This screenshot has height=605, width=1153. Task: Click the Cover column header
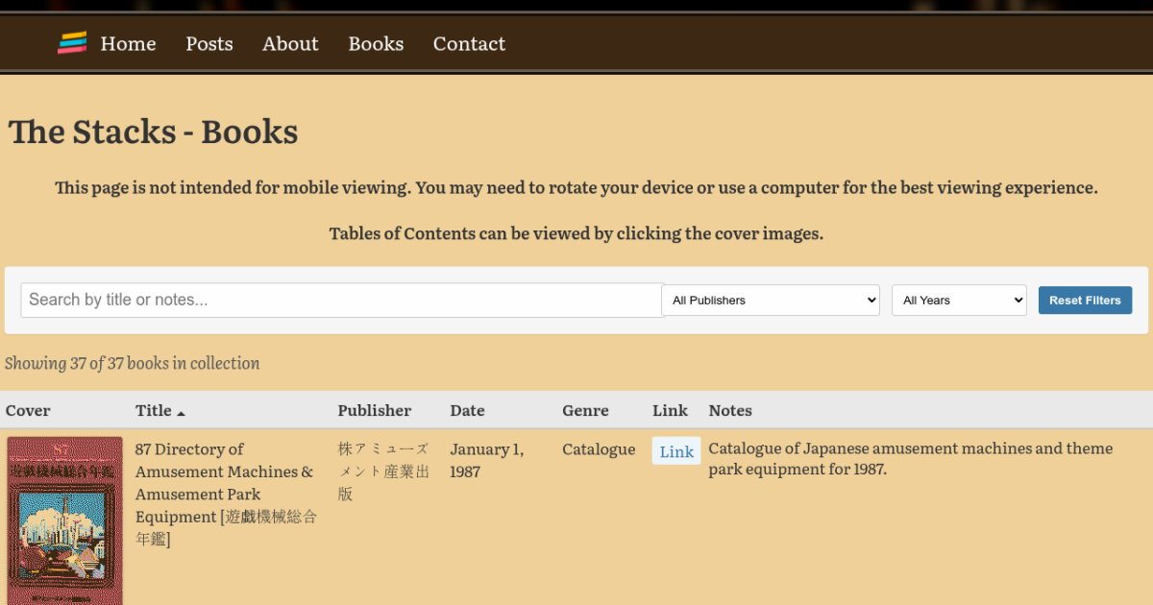click(x=28, y=410)
